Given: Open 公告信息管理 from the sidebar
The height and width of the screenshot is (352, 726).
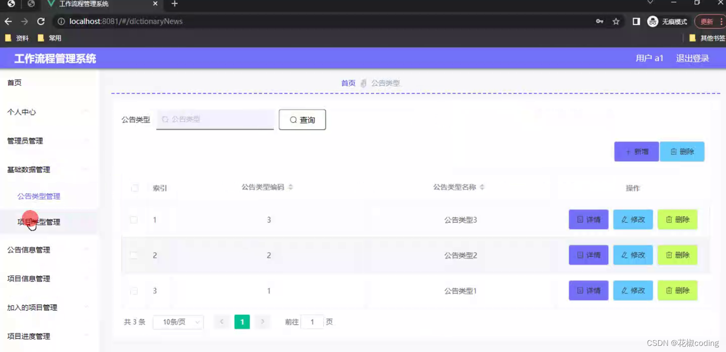Looking at the screenshot, I should (28, 250).
